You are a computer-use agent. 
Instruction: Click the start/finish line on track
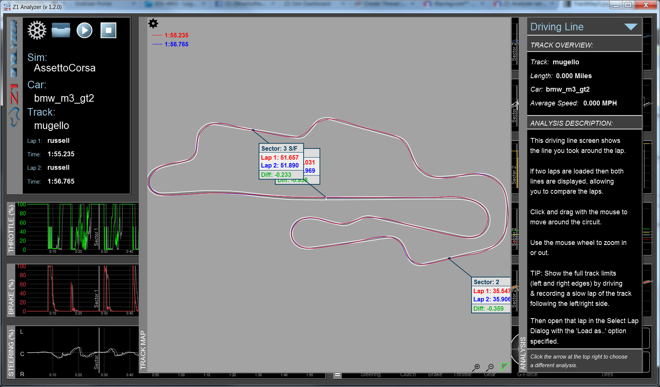pyautogui.click(x=326, y=197)
